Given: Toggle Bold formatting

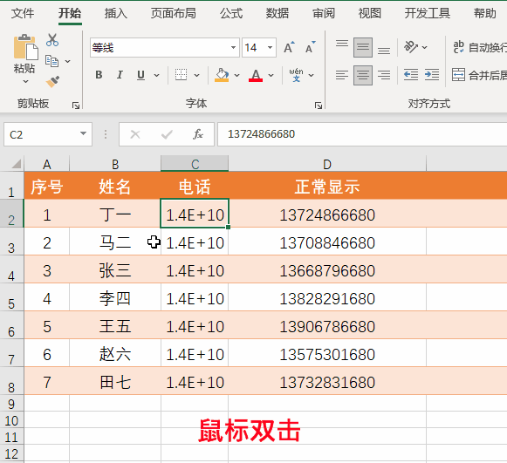Looking at the screenshot, I should (99, 75).
